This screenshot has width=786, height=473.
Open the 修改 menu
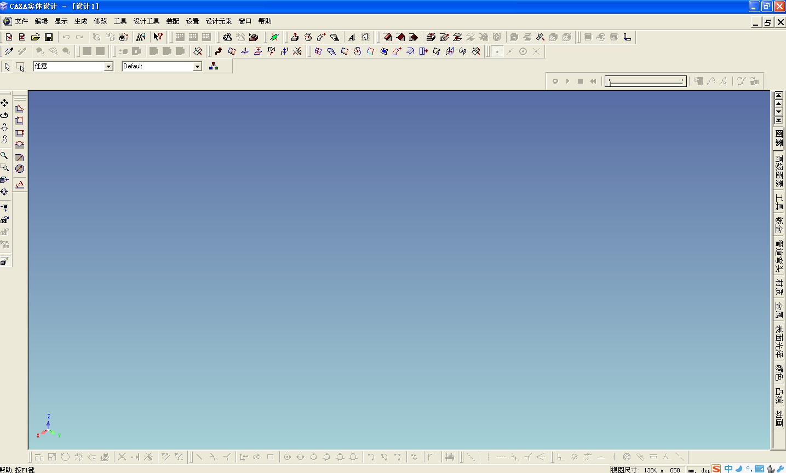[x=100, y=21]
